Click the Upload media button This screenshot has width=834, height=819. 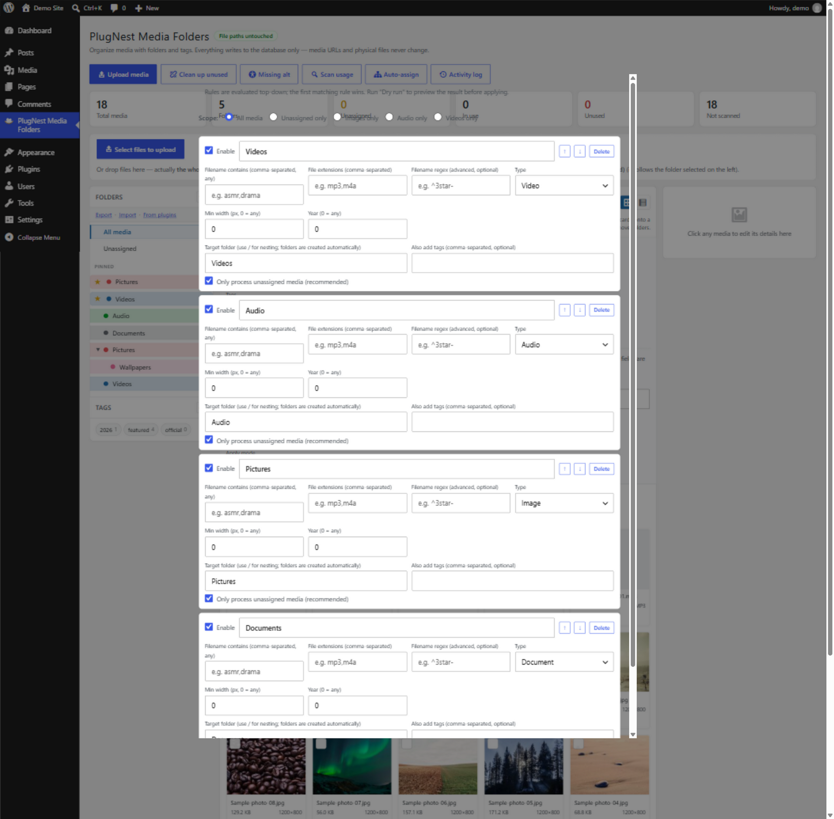coord(123,74)
